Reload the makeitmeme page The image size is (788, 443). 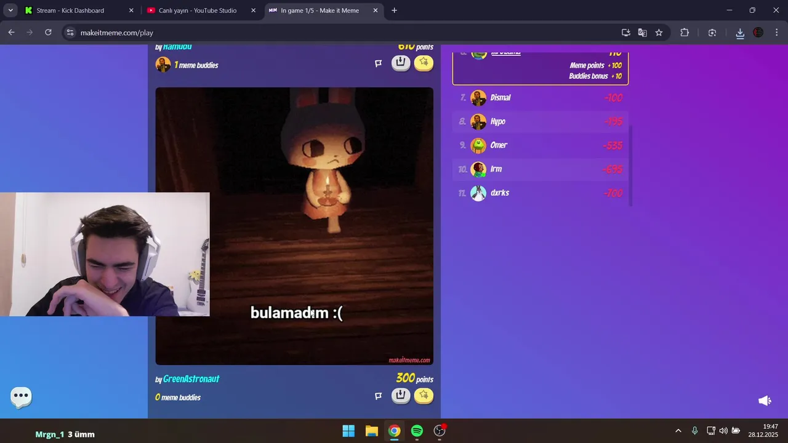coord(48,33)
